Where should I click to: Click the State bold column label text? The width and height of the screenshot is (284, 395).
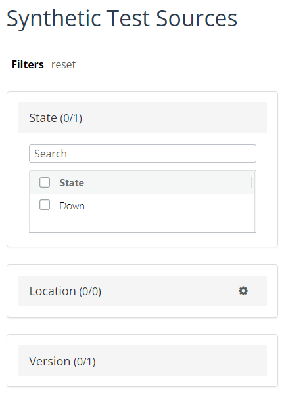(72, 183)
